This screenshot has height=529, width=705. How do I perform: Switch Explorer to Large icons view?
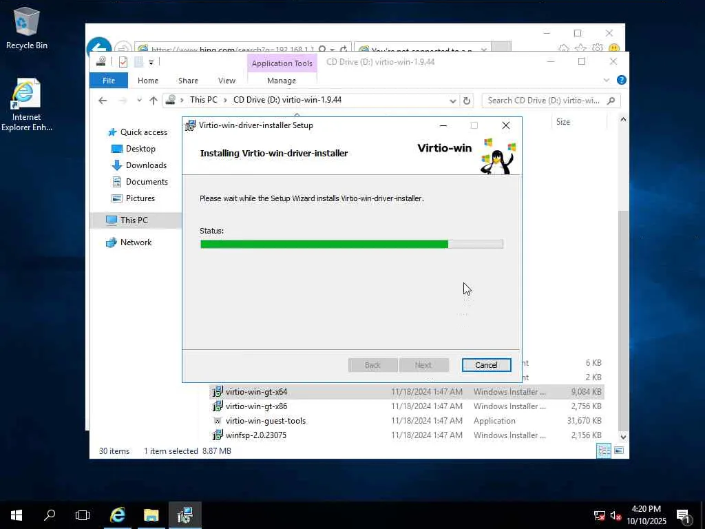(619, 450)
